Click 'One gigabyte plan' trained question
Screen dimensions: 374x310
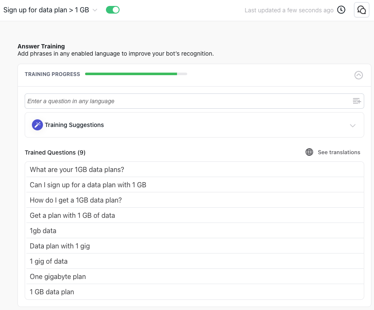pos(58,276)
